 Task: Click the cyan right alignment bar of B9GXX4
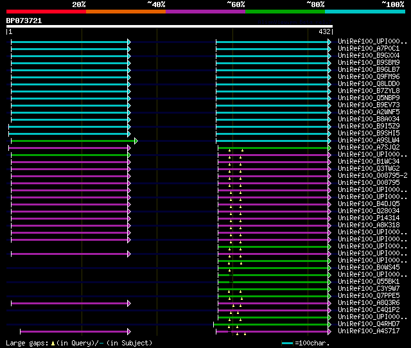[x=272, y=56]
